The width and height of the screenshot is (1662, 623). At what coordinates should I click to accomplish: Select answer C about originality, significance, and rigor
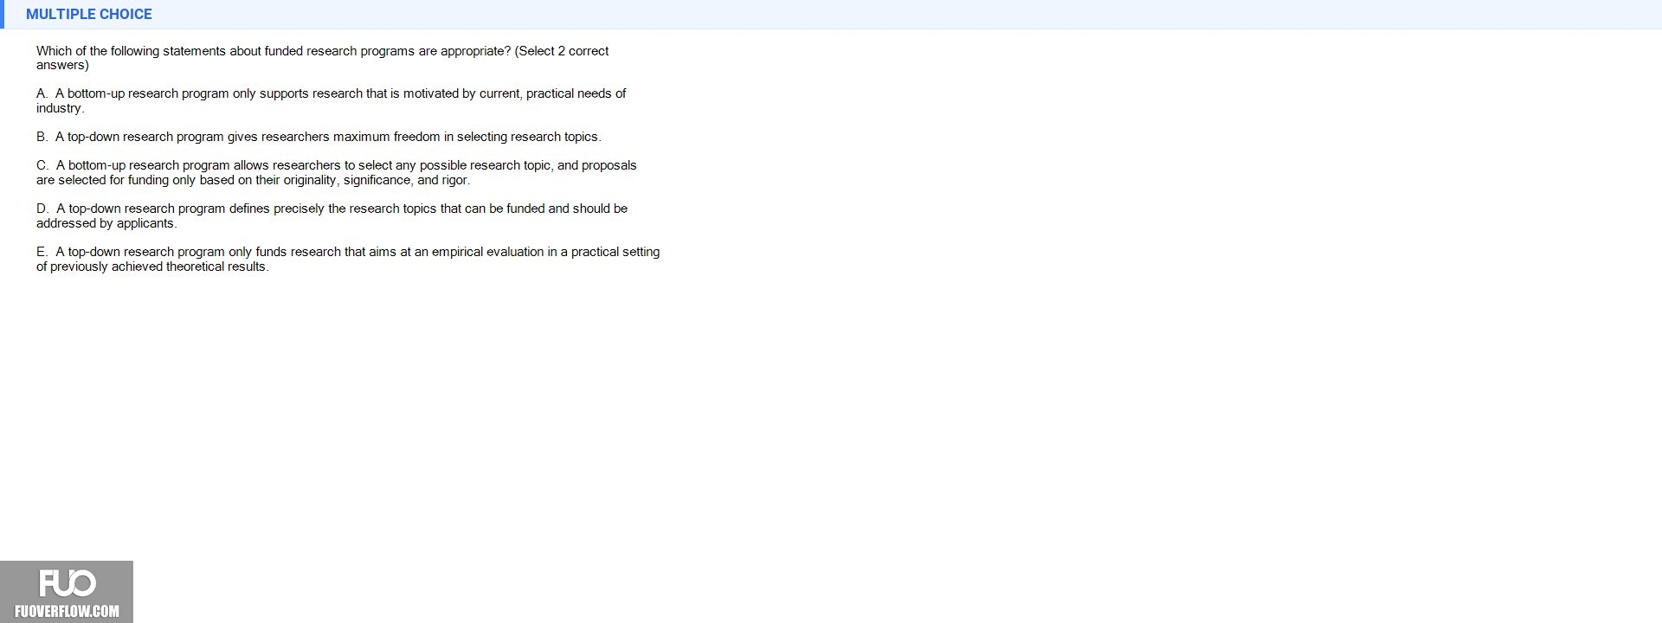click(x=336, y=172)
